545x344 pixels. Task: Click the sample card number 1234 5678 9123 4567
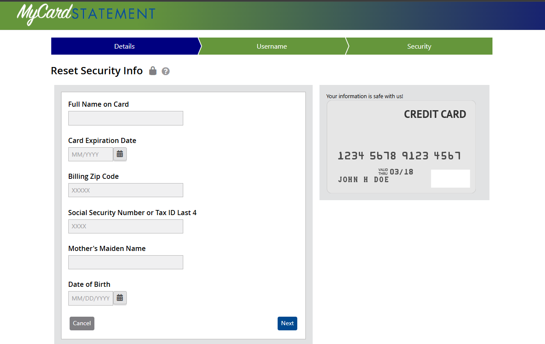pyautogui.click(x=399, y=156)
